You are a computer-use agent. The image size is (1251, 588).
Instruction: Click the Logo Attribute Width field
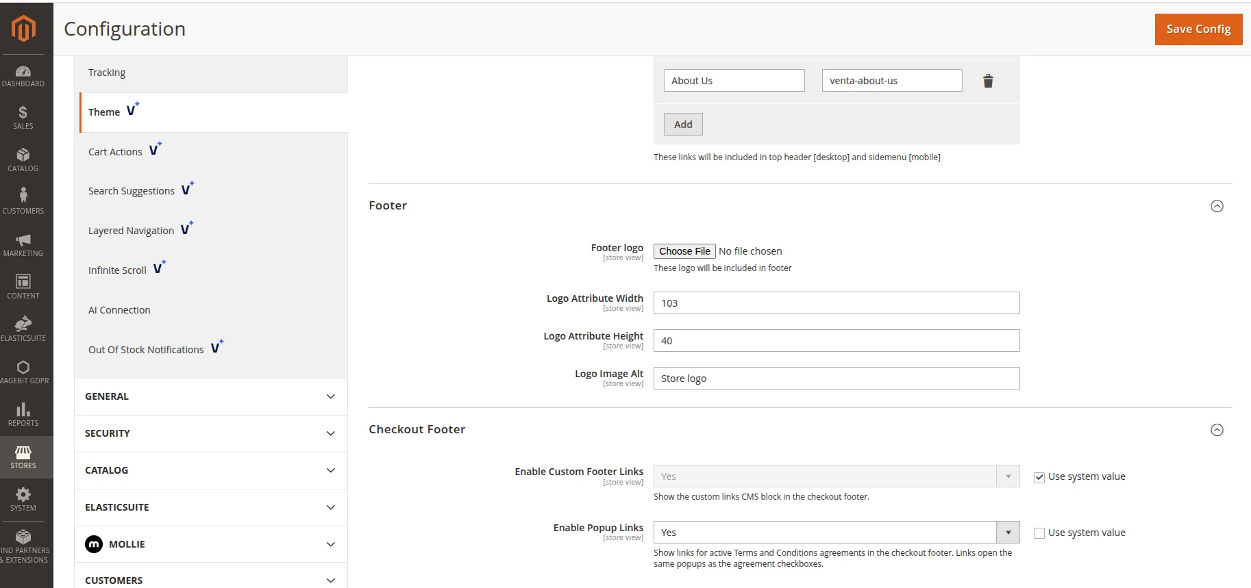point(837,303)
